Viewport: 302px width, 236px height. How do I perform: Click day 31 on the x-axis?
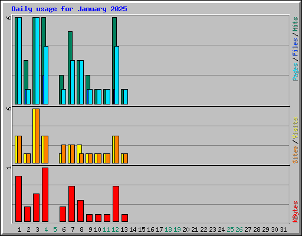coord(283,230)
